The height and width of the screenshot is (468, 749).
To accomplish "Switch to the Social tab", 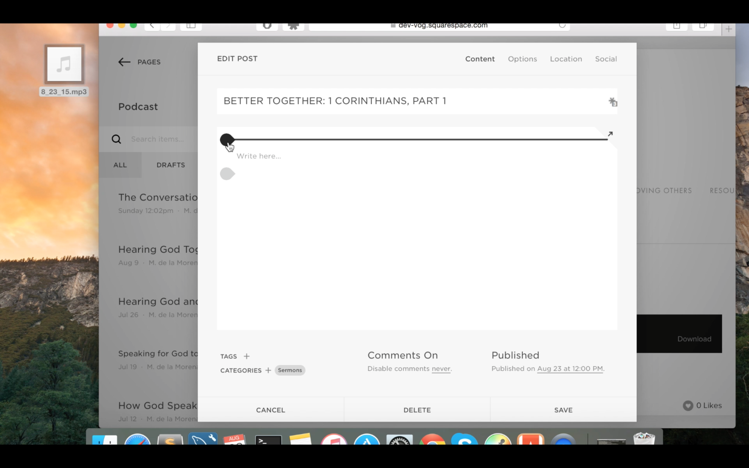I will point(605,59).
